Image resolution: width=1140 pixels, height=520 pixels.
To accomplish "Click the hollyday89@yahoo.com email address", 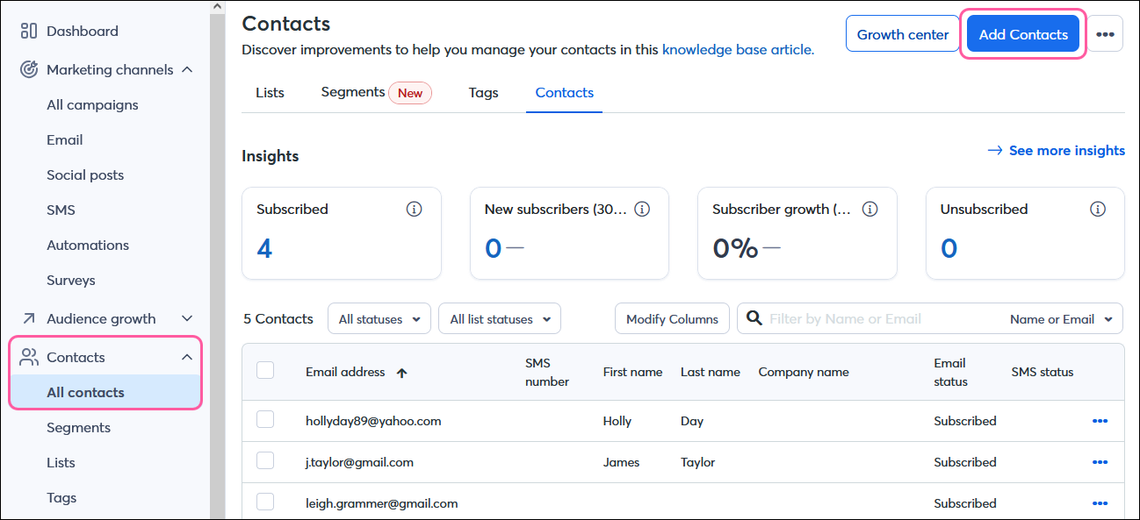I will [373, 421].
